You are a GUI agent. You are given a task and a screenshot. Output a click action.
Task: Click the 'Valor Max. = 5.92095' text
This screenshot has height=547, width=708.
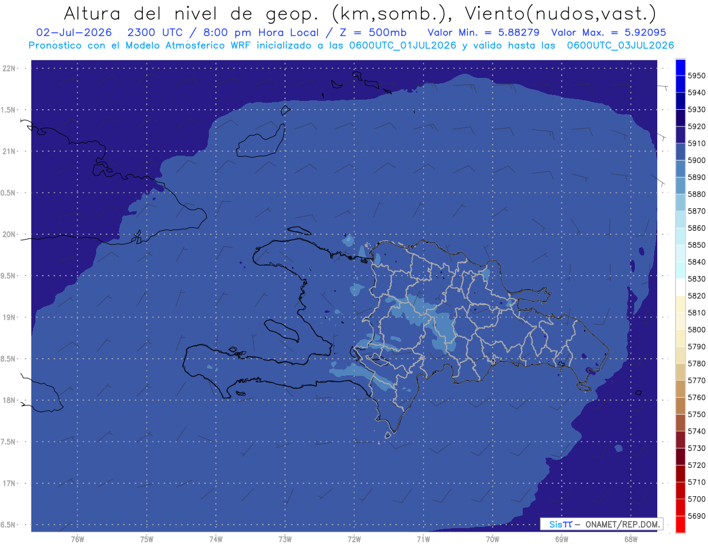(x=609, y=32)
